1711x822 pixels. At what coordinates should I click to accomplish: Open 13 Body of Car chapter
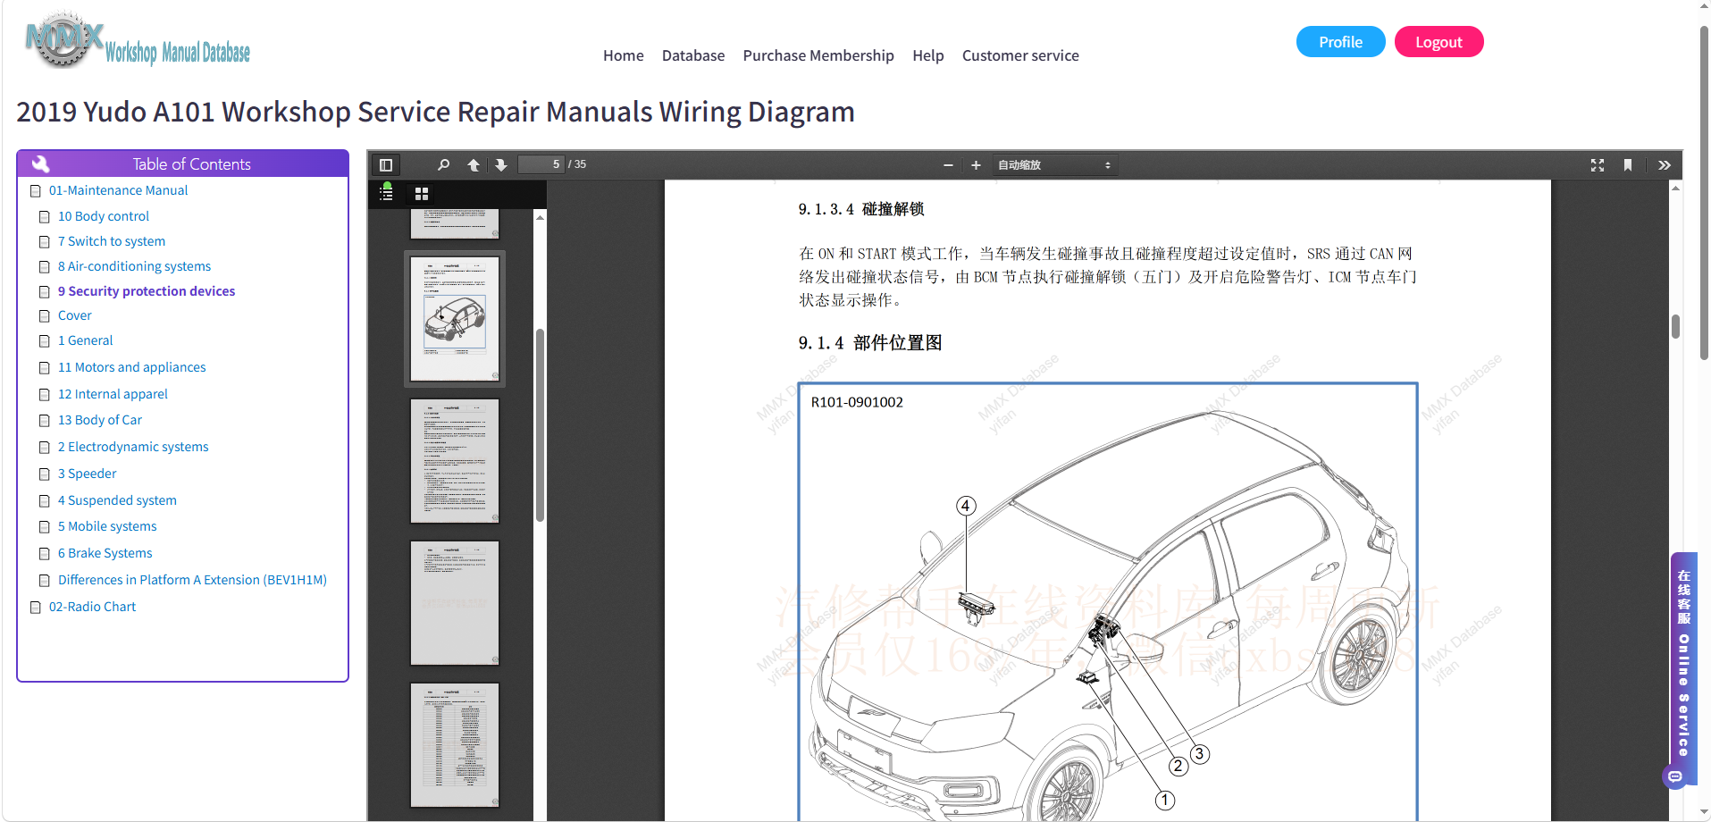(x=100, y=420)
